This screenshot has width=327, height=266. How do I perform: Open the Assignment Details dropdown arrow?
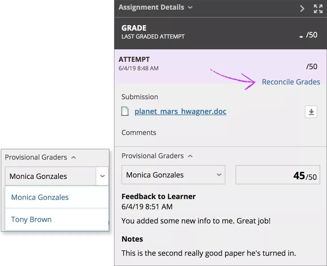[x=190, y=8]
